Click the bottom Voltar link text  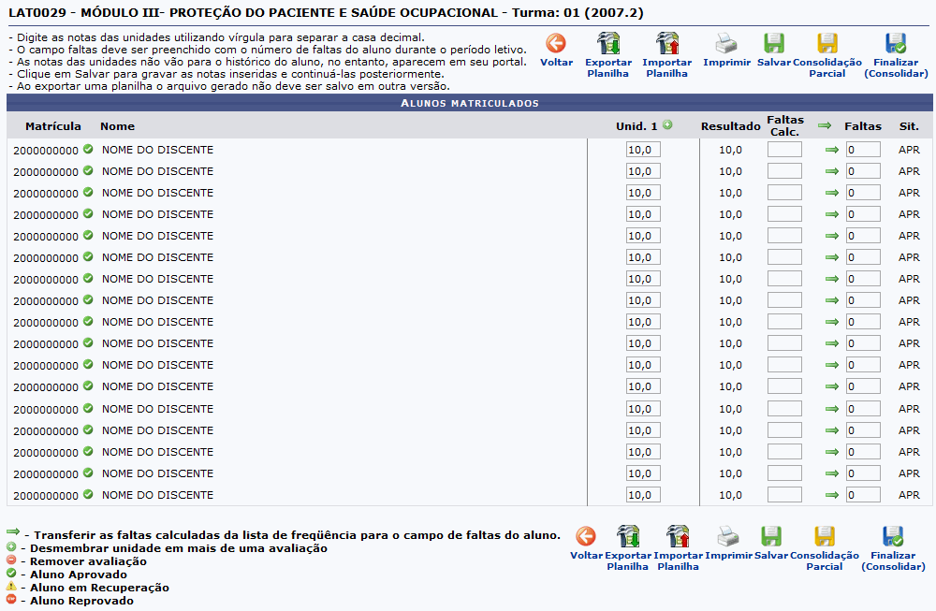586,556
